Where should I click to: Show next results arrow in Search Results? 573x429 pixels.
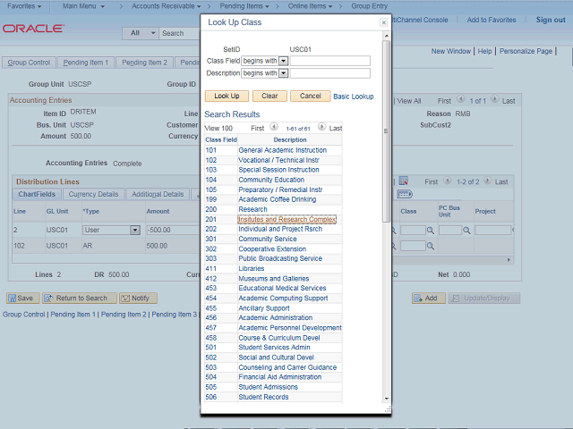coord(321,127)
